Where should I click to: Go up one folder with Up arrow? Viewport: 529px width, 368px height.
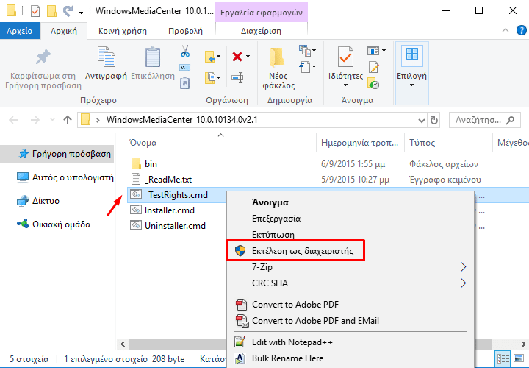coord(68,120)
